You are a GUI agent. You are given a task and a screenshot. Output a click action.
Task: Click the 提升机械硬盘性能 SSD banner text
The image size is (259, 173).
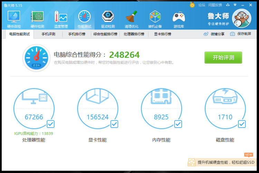[226, 162]
